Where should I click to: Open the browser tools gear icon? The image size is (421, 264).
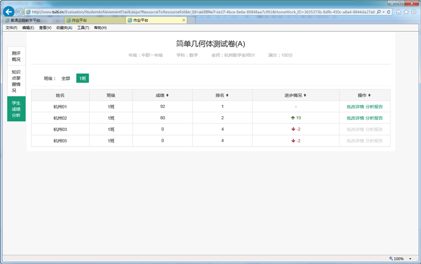click(414, 12)
